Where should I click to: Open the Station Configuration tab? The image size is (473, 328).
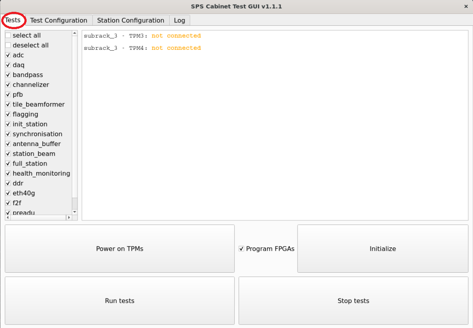pyautogui.click(x=130, y=20)
